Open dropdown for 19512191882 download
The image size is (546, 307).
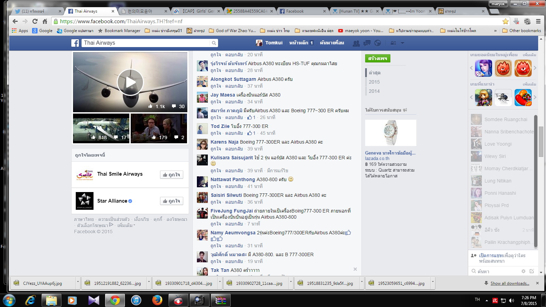click(x=149, y=283)
